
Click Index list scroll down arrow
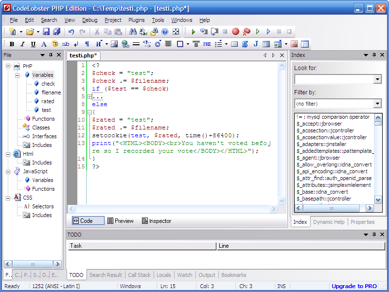378,200
